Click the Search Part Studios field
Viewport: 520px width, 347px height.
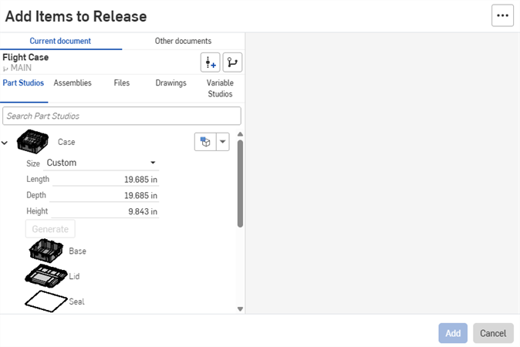coord(121,116)
